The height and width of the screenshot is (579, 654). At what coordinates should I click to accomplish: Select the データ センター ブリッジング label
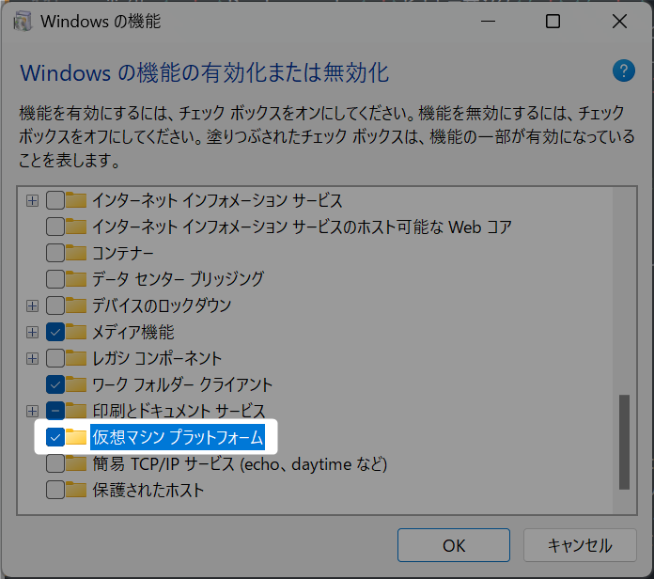click(178, 279)
